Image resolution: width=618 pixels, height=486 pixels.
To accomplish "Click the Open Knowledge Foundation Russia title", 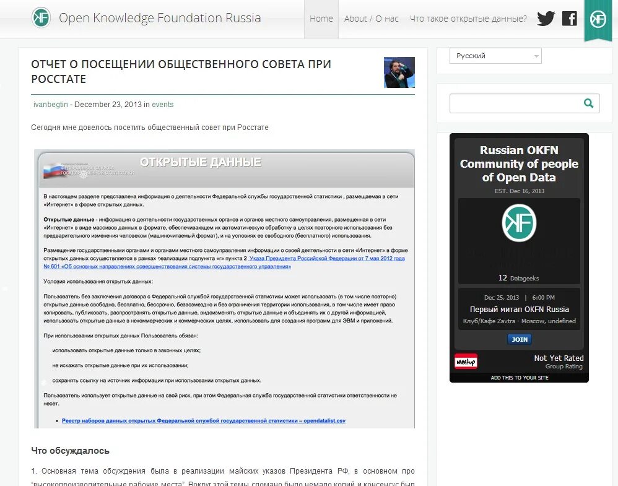I will [x=160, y=18].
